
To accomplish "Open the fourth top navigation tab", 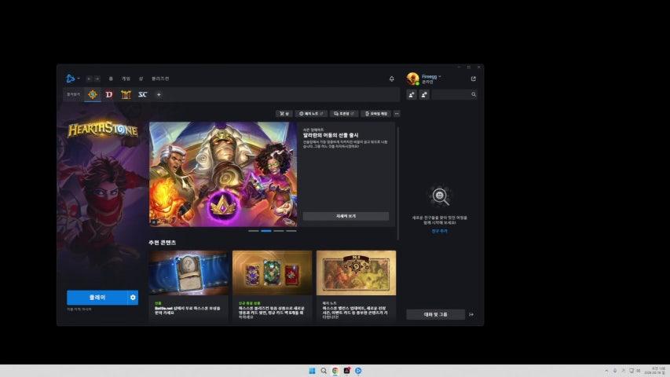I will pos(160,79).
